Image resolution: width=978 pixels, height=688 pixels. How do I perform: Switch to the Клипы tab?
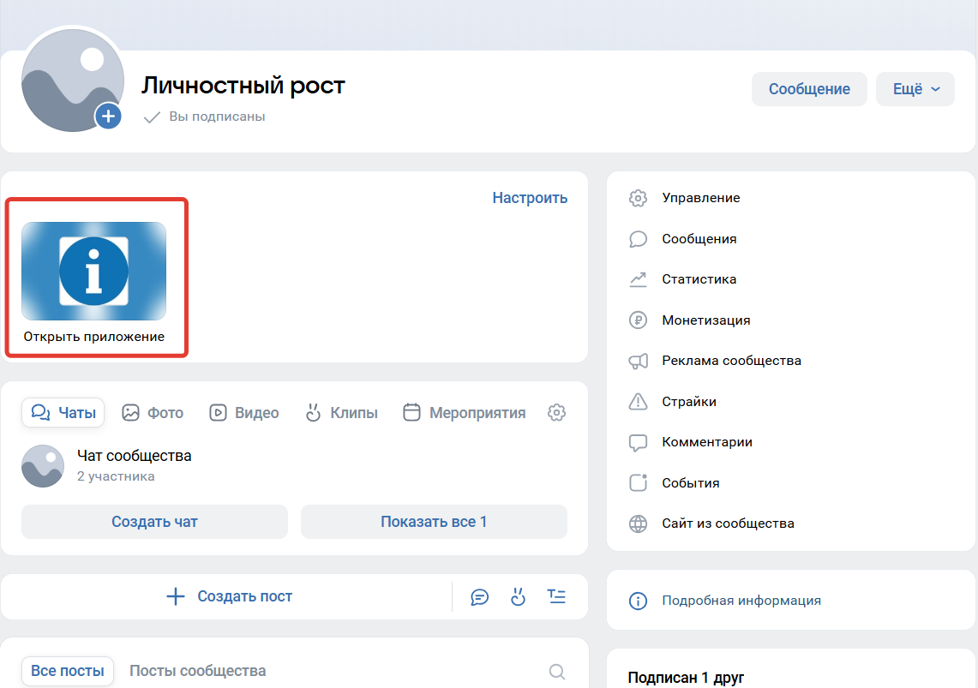click(x=341, y=412)
